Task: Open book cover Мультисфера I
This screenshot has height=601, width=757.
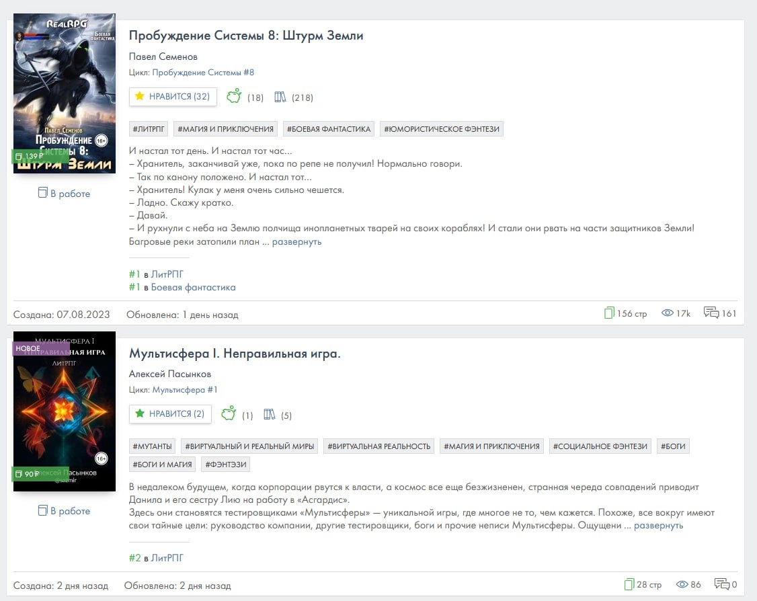Action: click(x=65, y=411)
